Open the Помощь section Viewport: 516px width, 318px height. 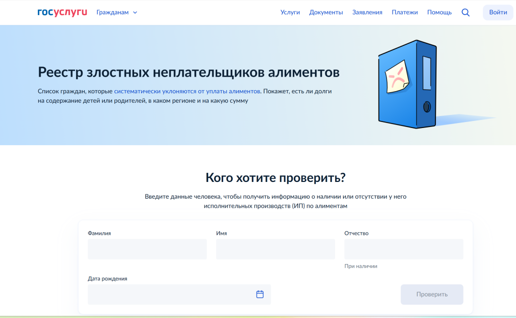pyautogui.click(x=439, y=12)
